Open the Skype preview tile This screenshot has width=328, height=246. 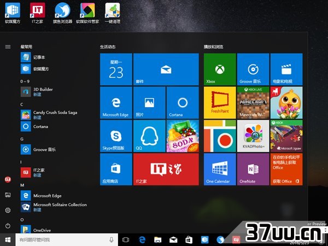(116, 136)
